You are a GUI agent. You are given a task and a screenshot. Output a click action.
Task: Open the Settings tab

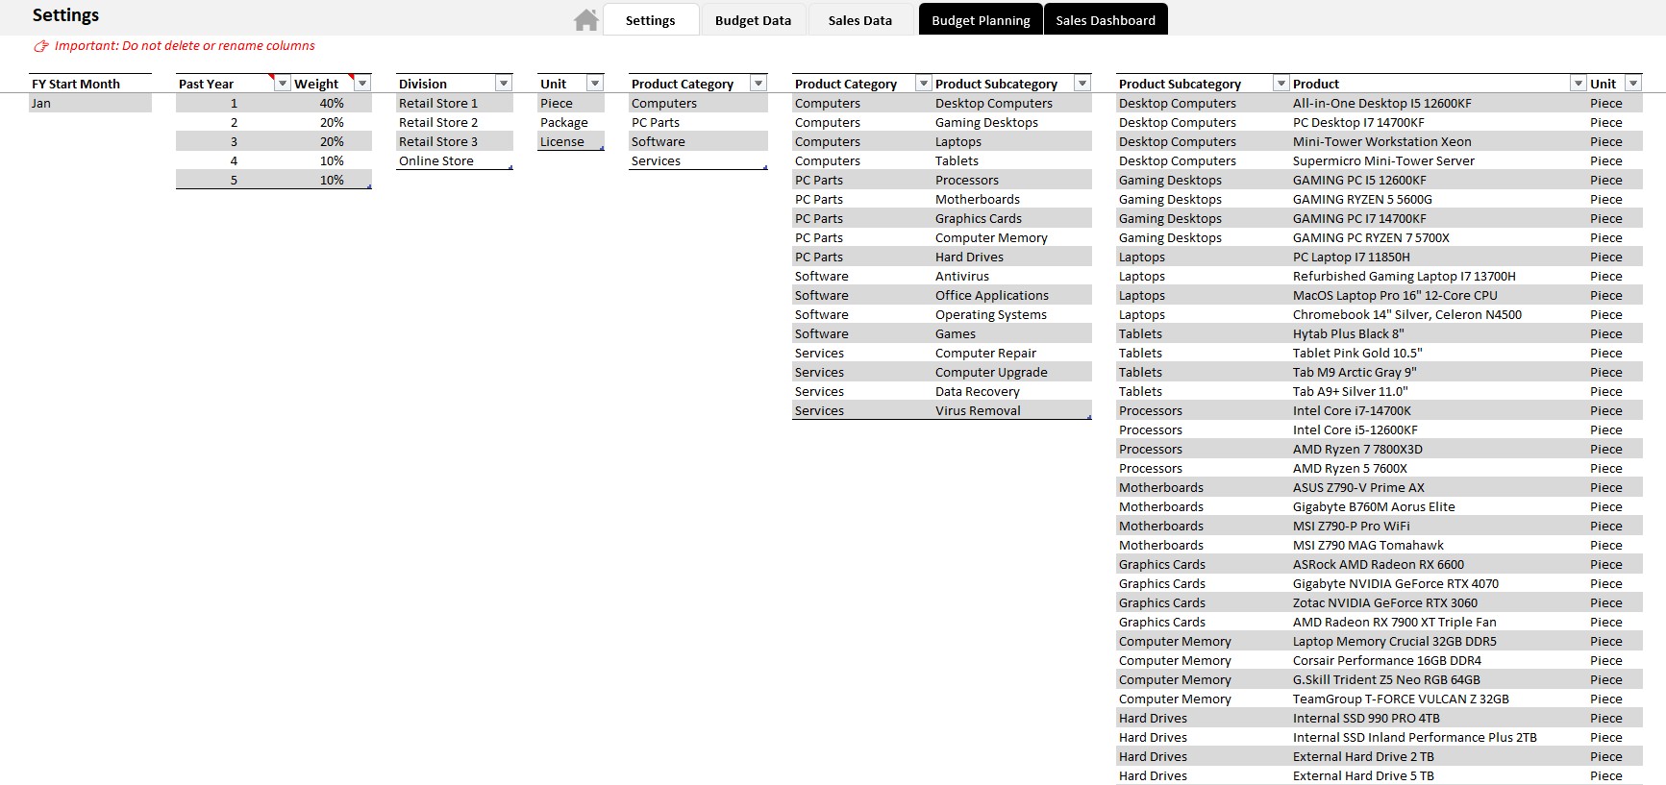(x=650, y=20)
